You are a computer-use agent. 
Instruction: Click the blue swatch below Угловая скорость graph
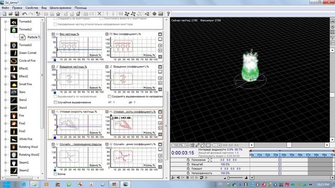point(55,138)
